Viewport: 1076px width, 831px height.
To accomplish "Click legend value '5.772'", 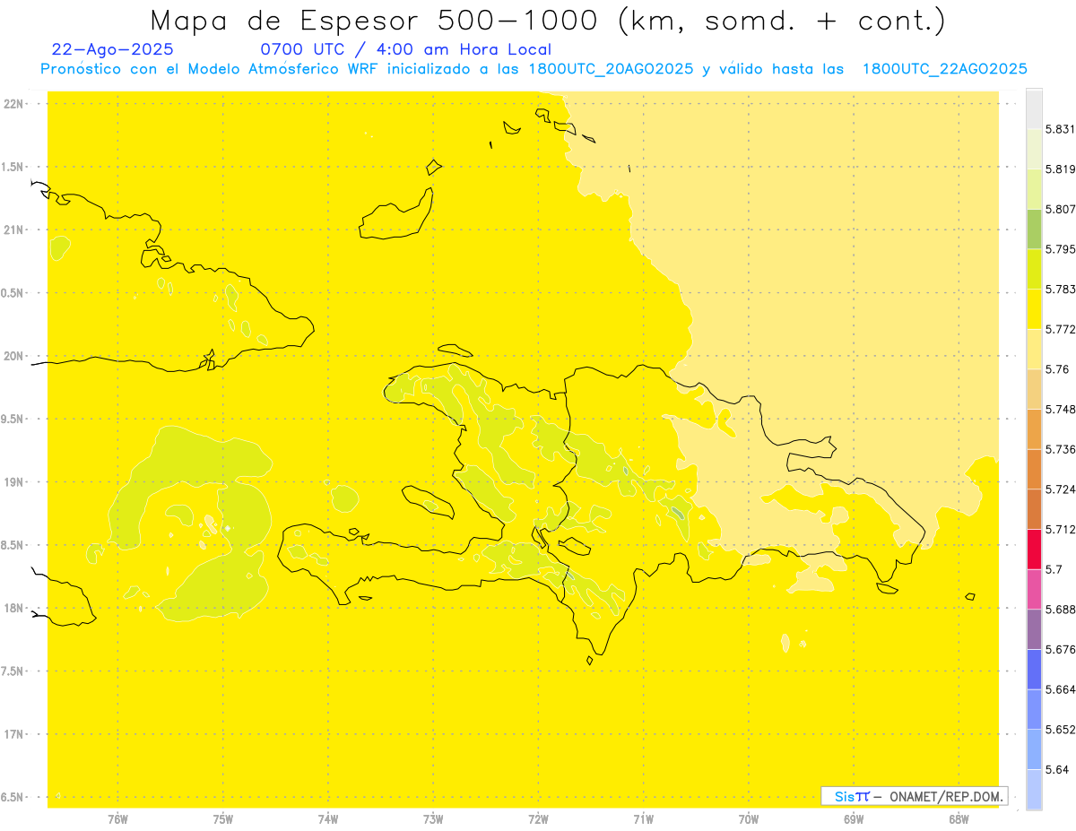I will click(1060, 330).
